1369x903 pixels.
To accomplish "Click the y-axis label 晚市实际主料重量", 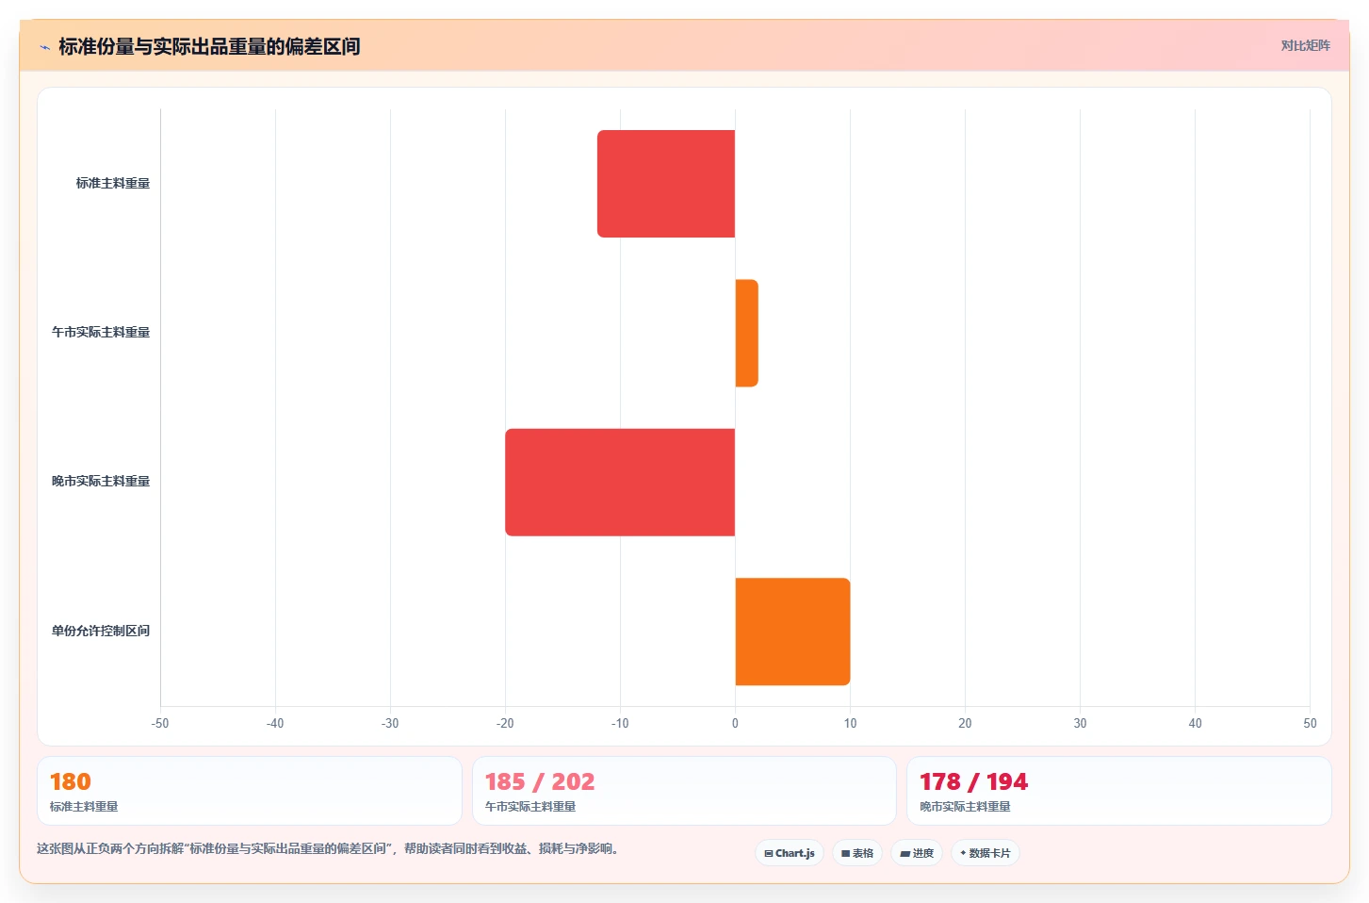I will pos(101,481).
